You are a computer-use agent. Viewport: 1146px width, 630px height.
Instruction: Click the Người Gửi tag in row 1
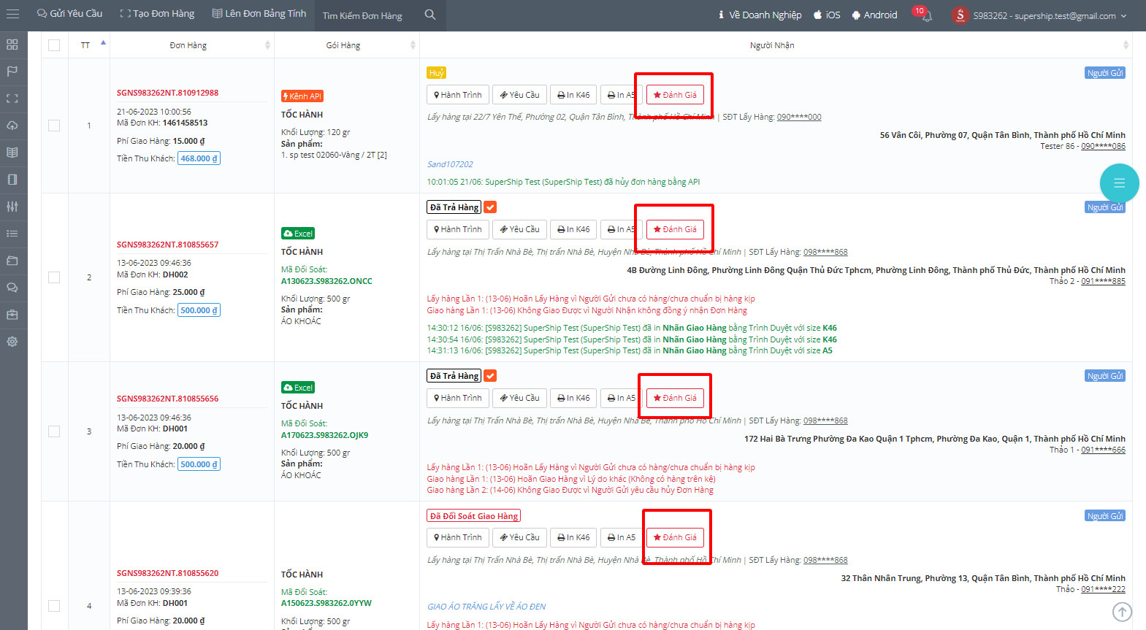pos(1104,73)
